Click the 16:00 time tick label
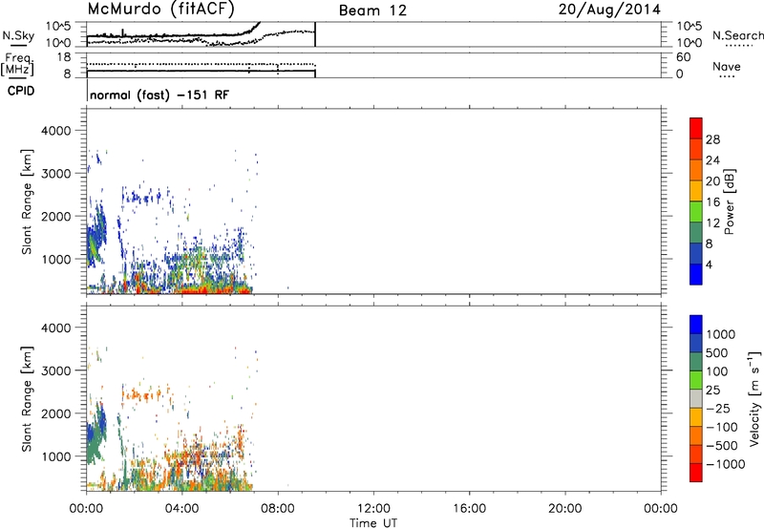Image resolution: width=764 pixels, height=529 pixels. (x=469, y=509)
